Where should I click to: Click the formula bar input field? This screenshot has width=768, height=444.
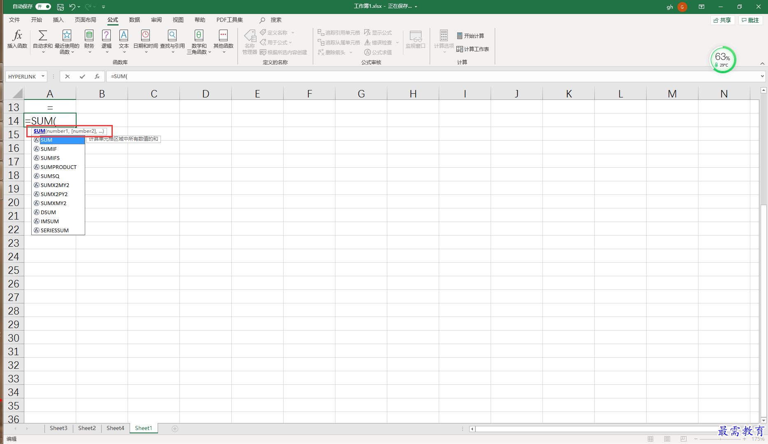(x=432, y=76)
